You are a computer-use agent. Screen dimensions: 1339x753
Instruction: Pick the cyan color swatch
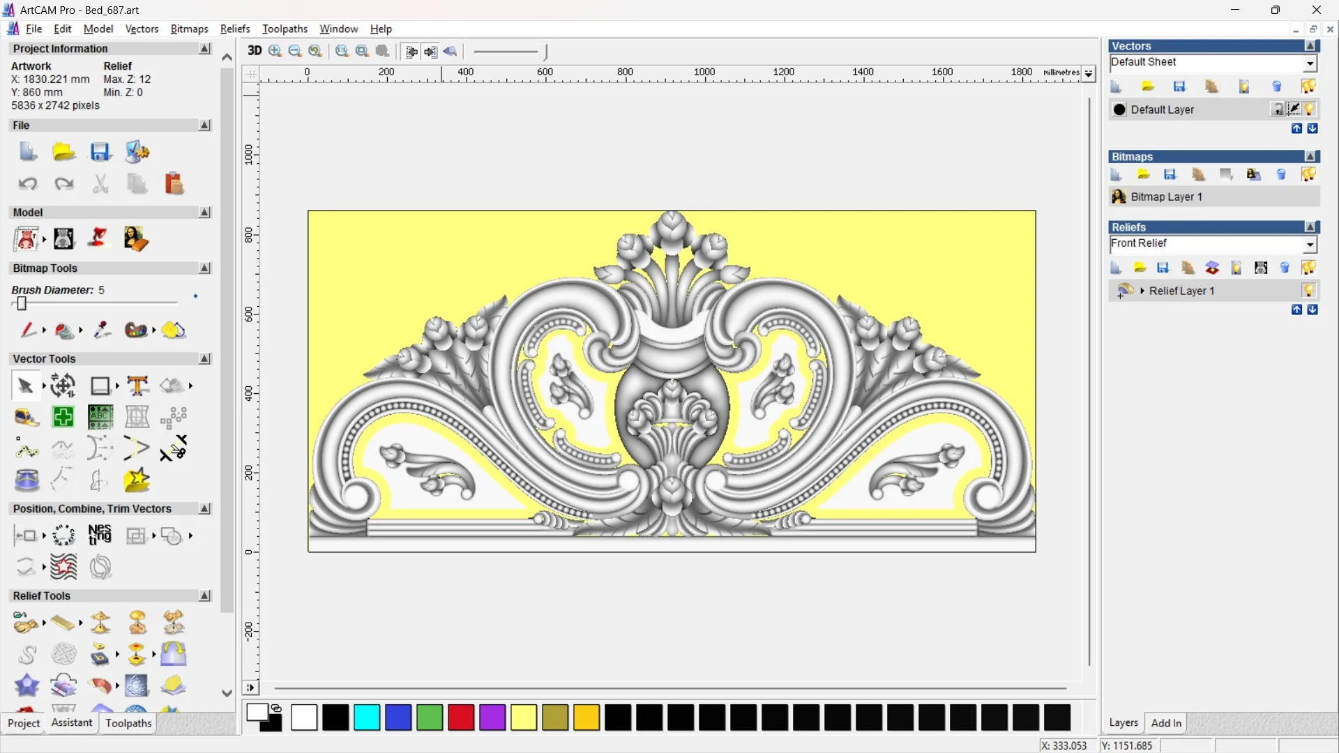coord(367,717)
